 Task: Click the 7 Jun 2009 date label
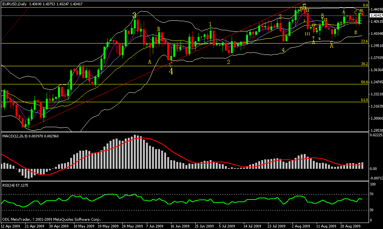click(x=155, y=226)
